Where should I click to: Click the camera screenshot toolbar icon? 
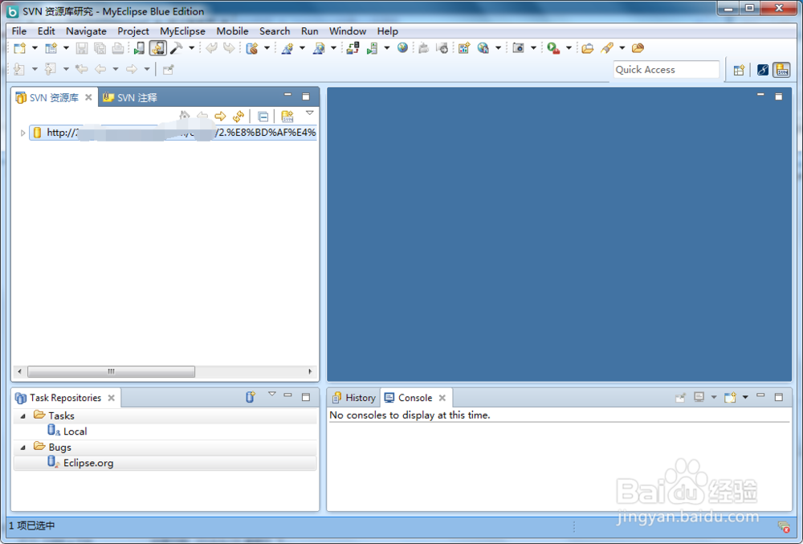tap(518, 48)
